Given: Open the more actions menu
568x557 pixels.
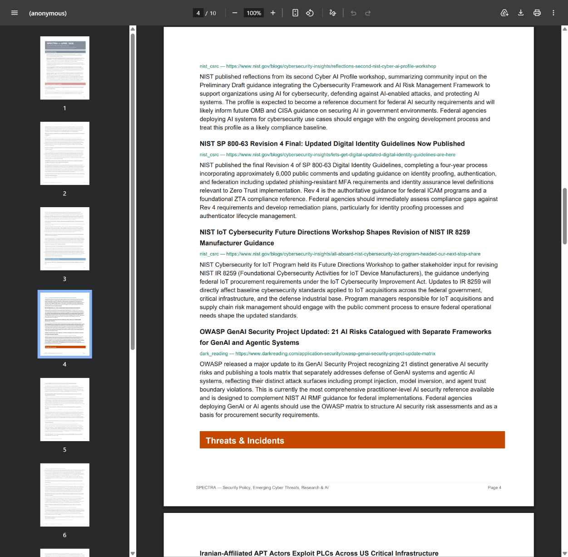Looking at the screenshot, I should [553, 13].
